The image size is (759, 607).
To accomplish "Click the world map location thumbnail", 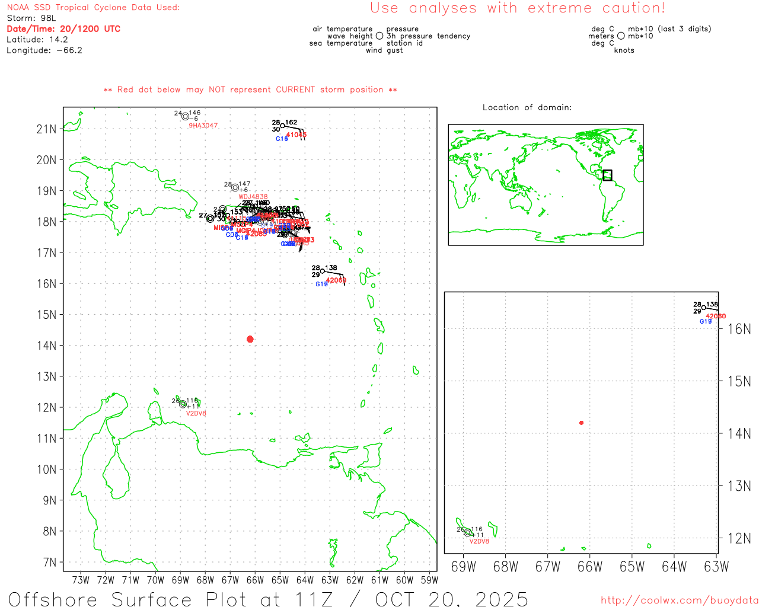I will (546, 184).
